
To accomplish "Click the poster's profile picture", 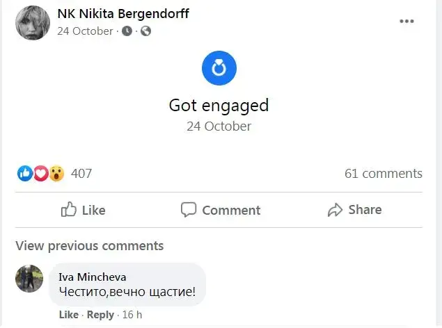I will coord(33,23).
